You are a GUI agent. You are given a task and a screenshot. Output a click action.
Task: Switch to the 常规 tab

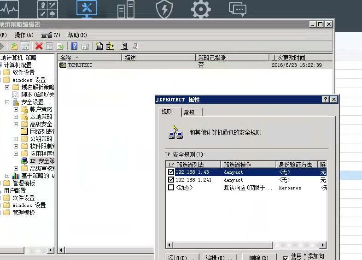point(189,112)
